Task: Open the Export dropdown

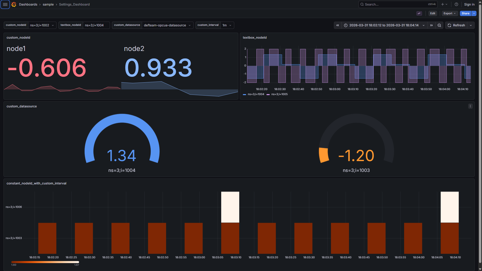Action: coord(449,14)
